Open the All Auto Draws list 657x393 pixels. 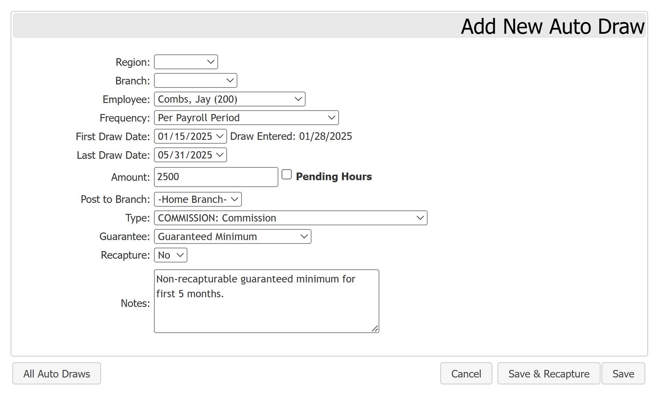coord(57,374)
